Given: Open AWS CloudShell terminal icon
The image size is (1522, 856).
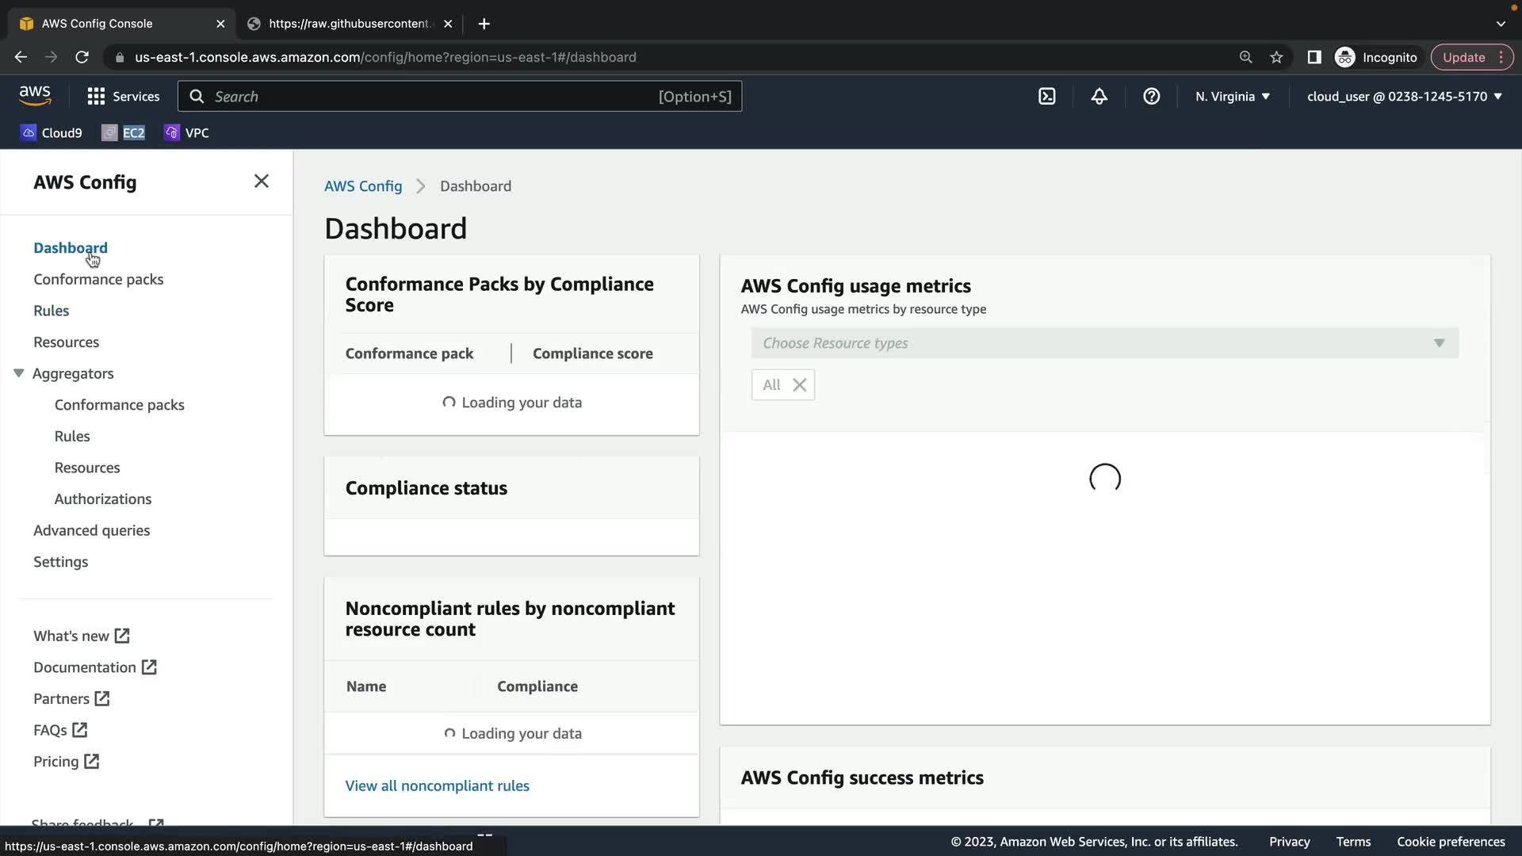Looking at the screenshot, I should (1046, 97).
